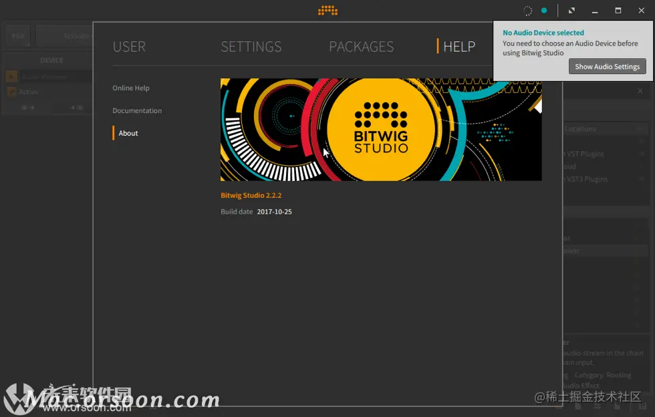
Task: Click the diagonal arrows icon beside the minimize button
Action: 571,11
